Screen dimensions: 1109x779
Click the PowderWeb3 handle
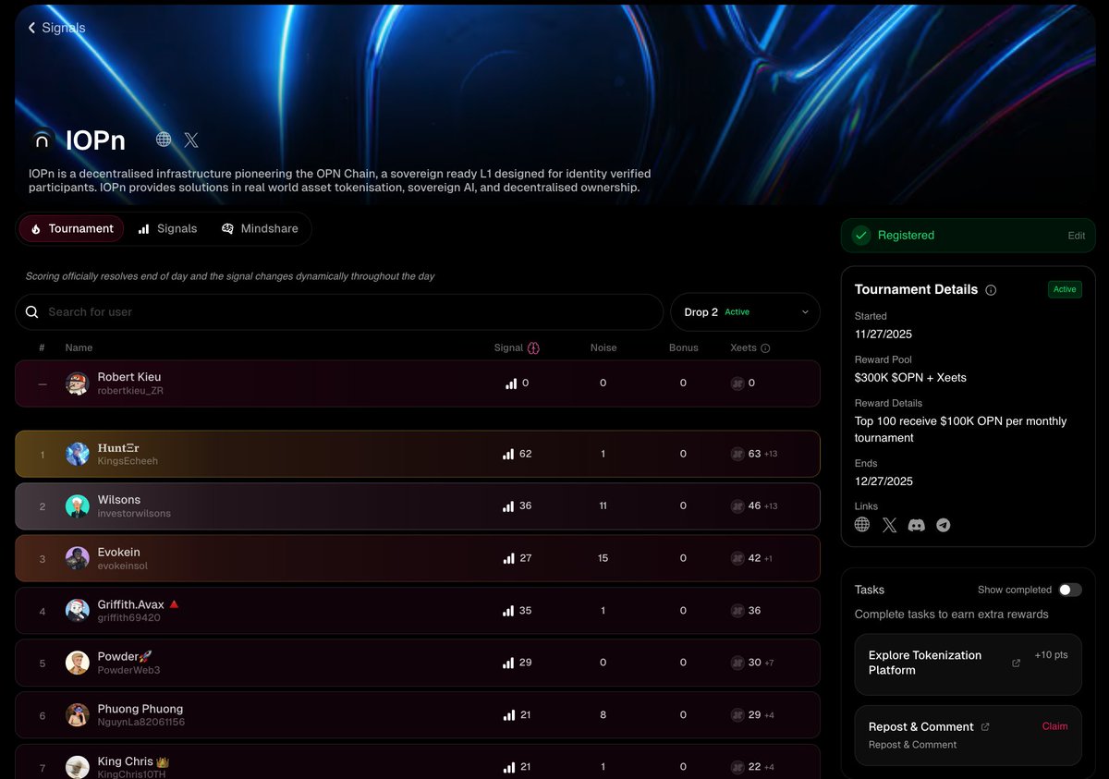pyautogui.click(x=128, y=670)
